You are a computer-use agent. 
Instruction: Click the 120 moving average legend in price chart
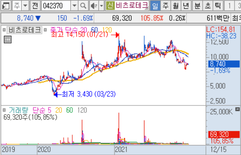pos(107,29)
